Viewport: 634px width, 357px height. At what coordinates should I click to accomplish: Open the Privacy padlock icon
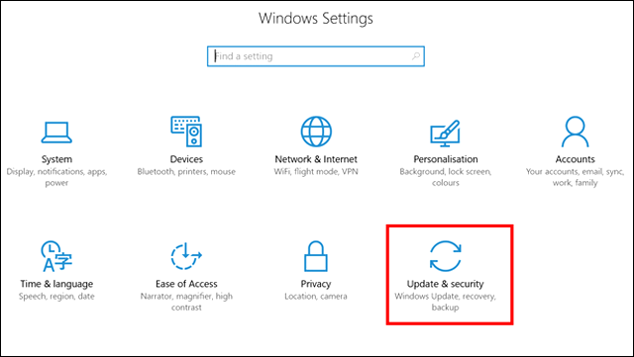[316, 256]
